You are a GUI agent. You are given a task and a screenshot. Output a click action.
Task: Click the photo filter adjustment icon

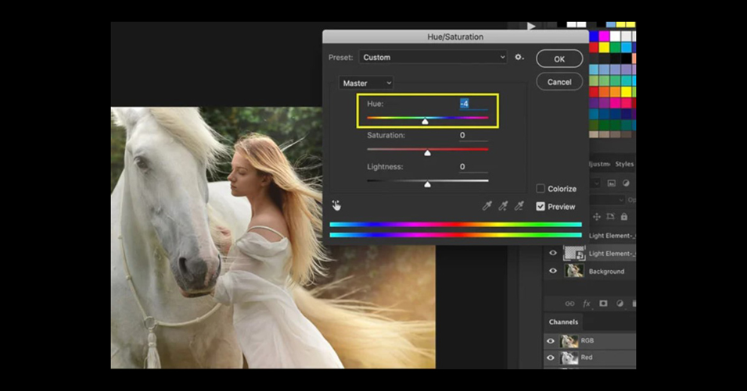611,183
